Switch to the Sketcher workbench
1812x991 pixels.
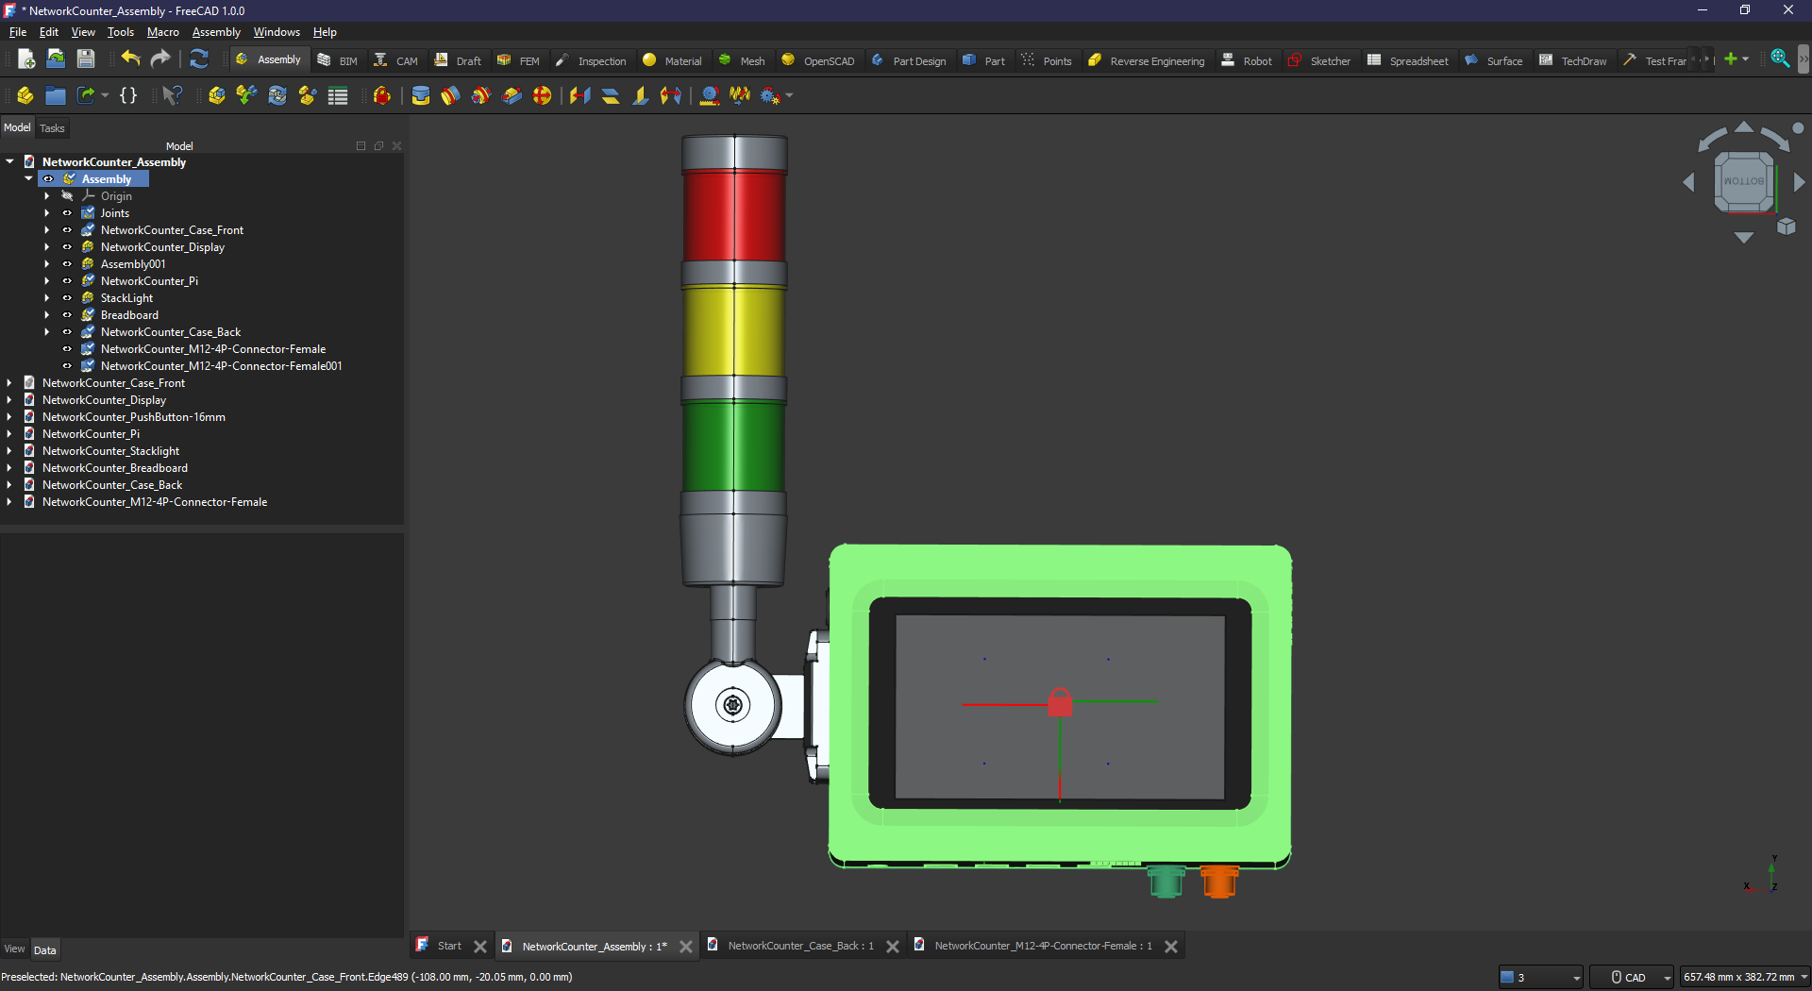[1319, 60]
